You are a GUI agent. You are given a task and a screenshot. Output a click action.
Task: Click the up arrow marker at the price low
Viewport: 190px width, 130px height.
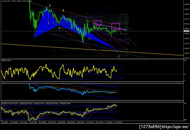pyautogui.click(x=83, y=42)
